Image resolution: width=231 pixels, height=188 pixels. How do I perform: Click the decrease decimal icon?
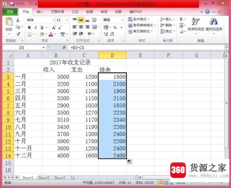click(112, 34)
